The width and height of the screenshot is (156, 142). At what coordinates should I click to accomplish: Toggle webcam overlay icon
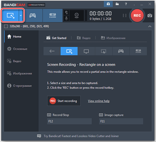(77, 16)
